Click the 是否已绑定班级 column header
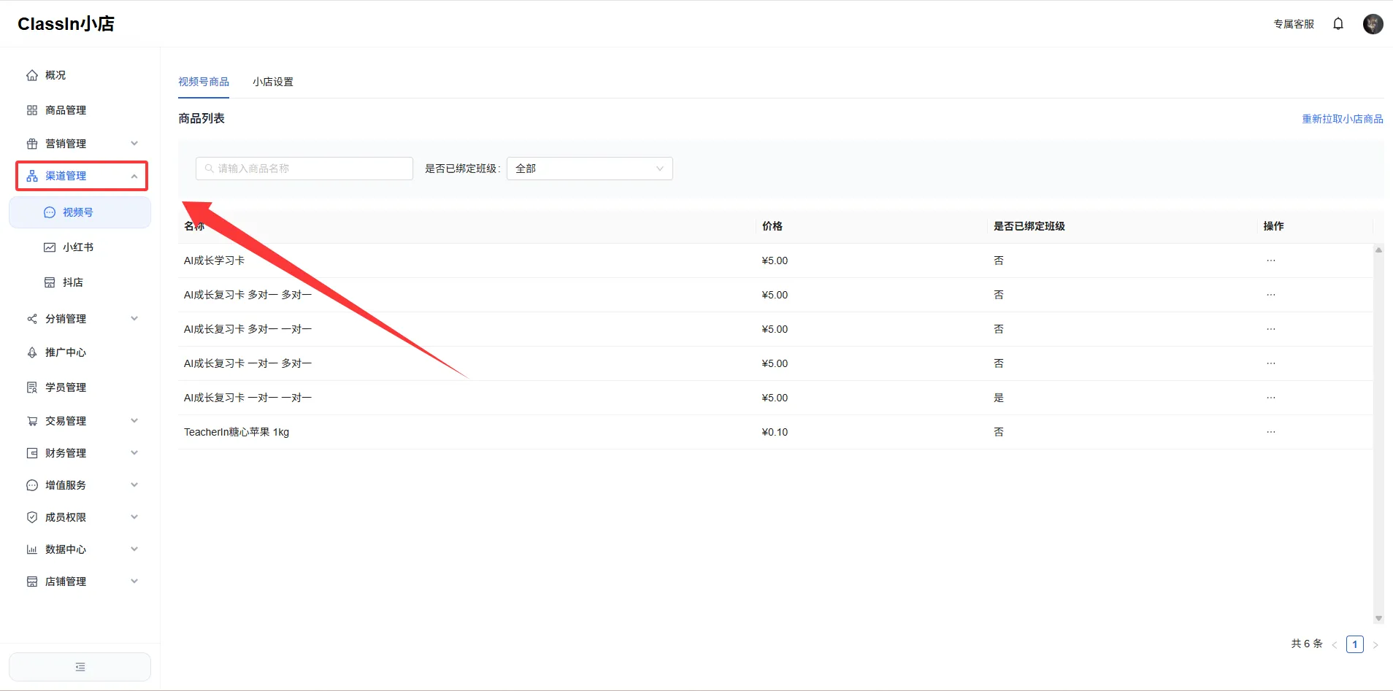 [1029, 226]
